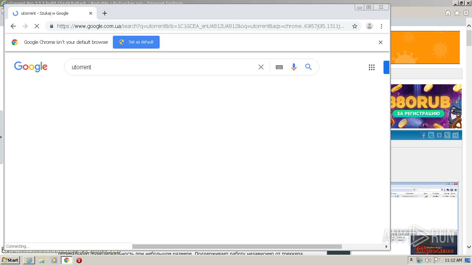The image size is (472, 265).
Task: Bookmark this page with the star icon
Action: pos(355,26)
